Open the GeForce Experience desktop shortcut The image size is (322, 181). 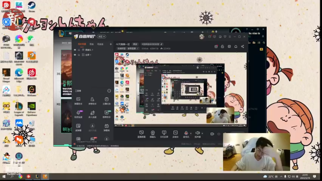[x=31, y=109]
